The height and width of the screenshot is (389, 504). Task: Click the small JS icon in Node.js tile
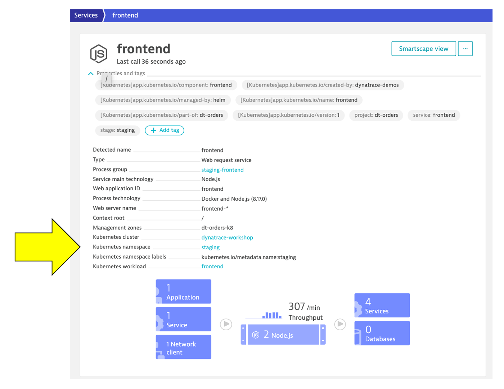pyautogui.click(x=256, y=335)
